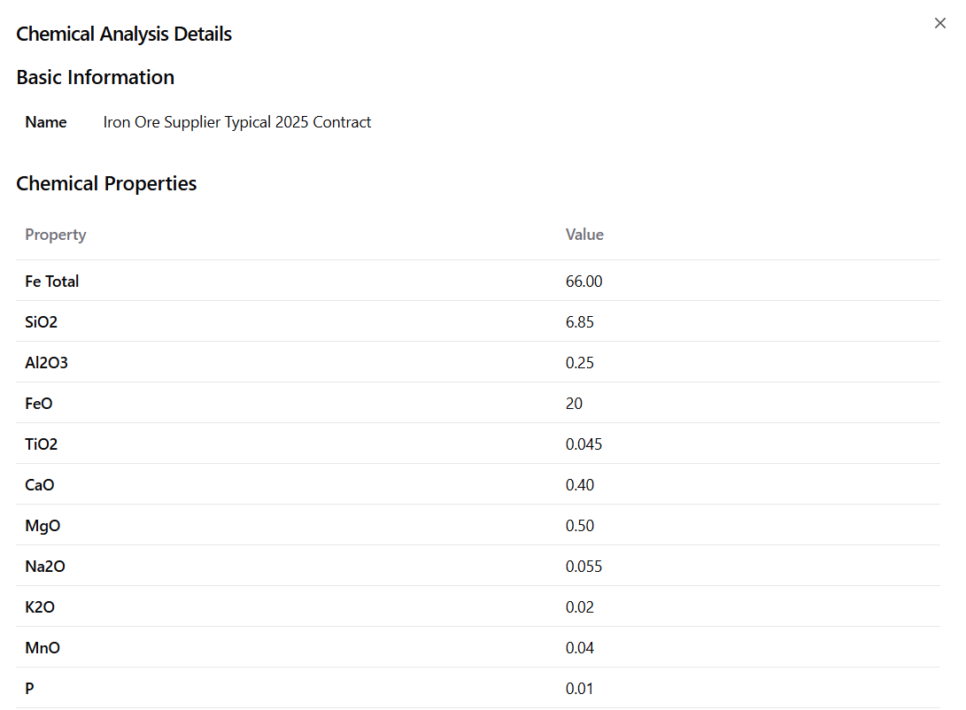Select the SiO2 property row
The image size is (966, 710).
pyautogui.click(x=42, y=322)
